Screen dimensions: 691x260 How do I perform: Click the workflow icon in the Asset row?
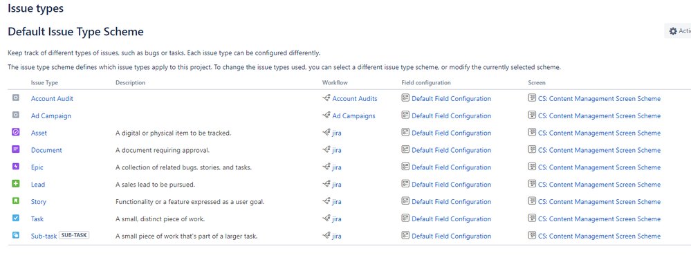pyautogui.click(x=326, y=133)
